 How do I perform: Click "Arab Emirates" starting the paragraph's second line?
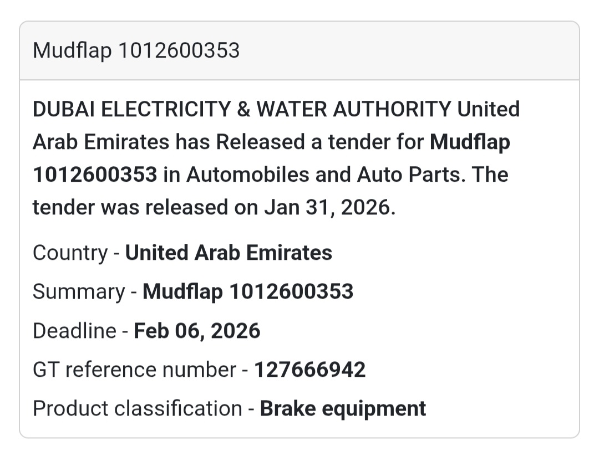[100, 142]
